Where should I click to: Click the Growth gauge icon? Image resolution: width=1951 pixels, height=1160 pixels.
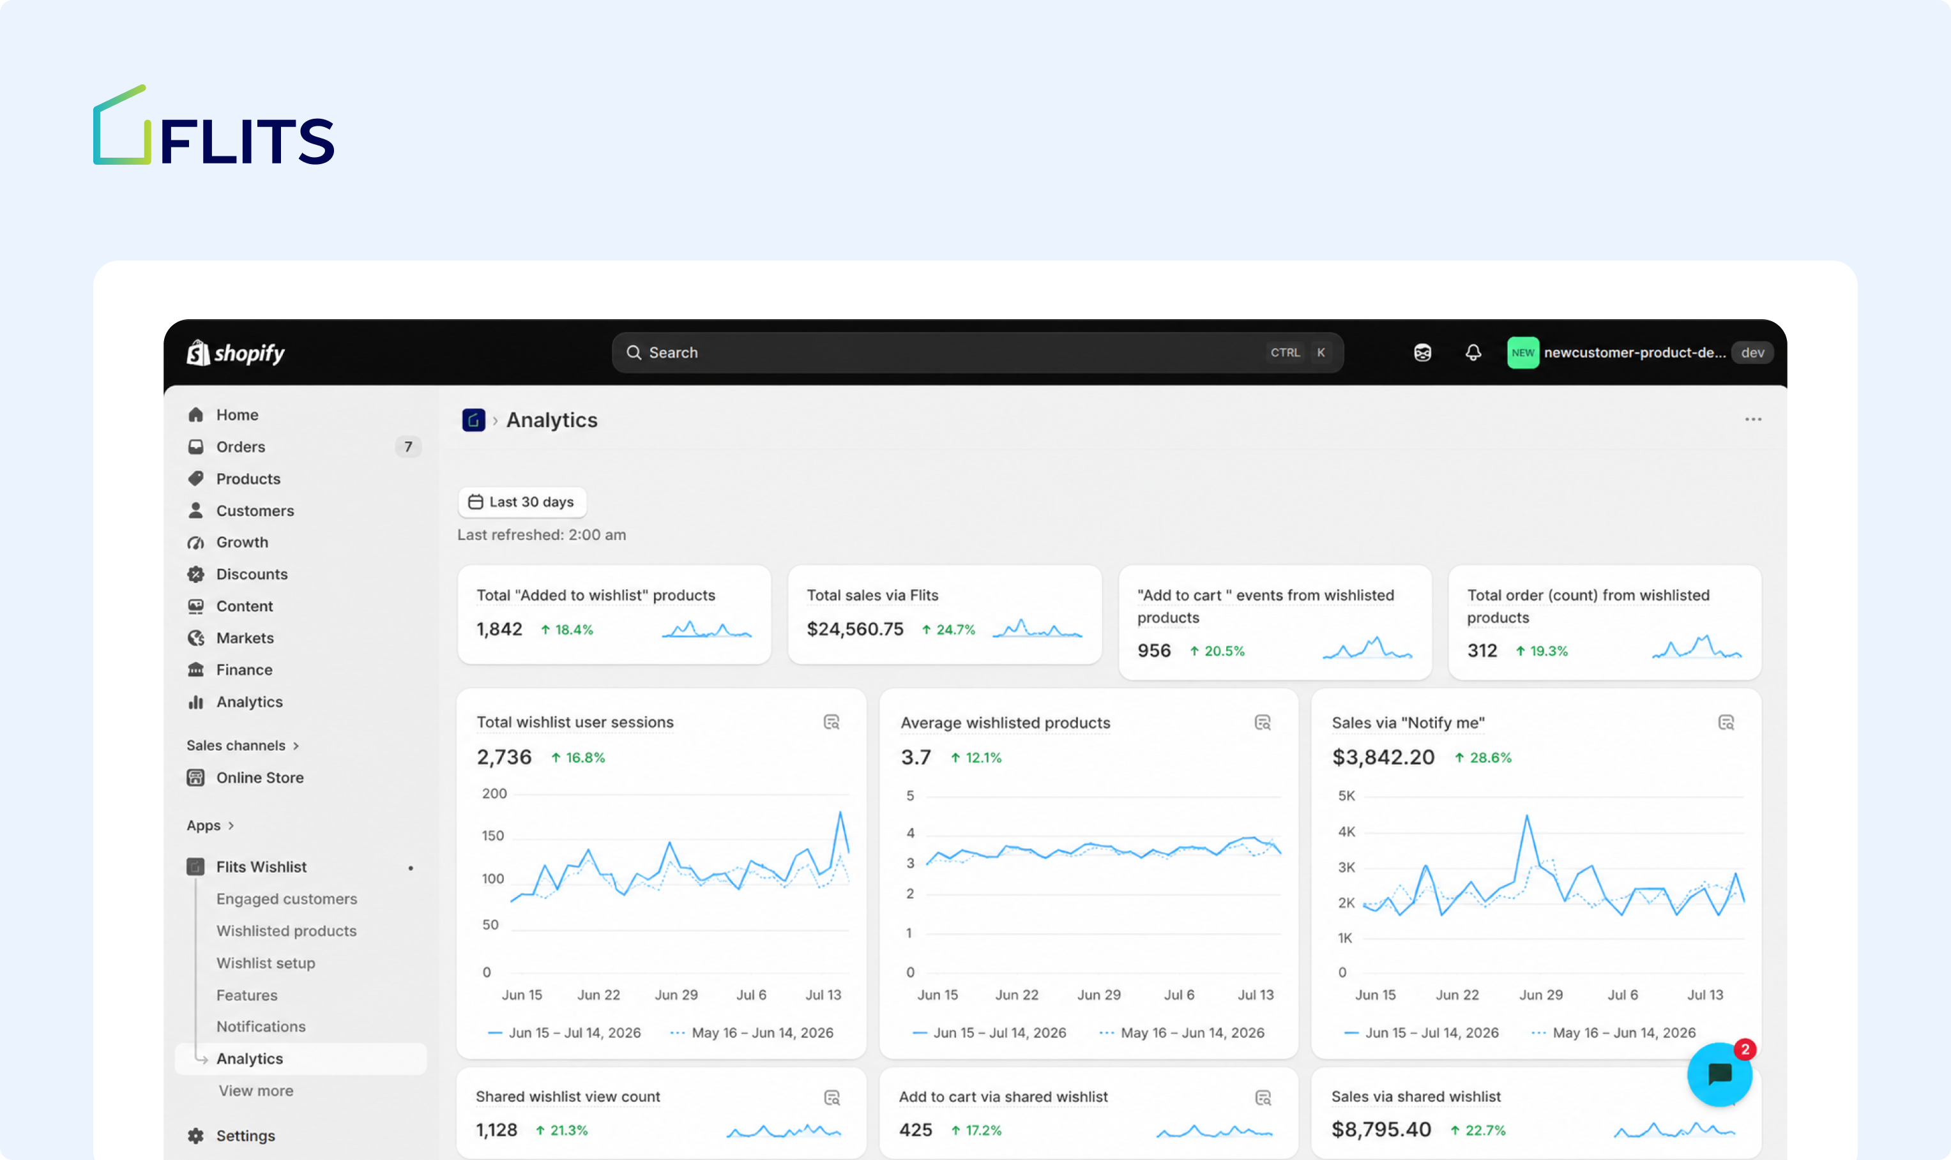point(195,542)
